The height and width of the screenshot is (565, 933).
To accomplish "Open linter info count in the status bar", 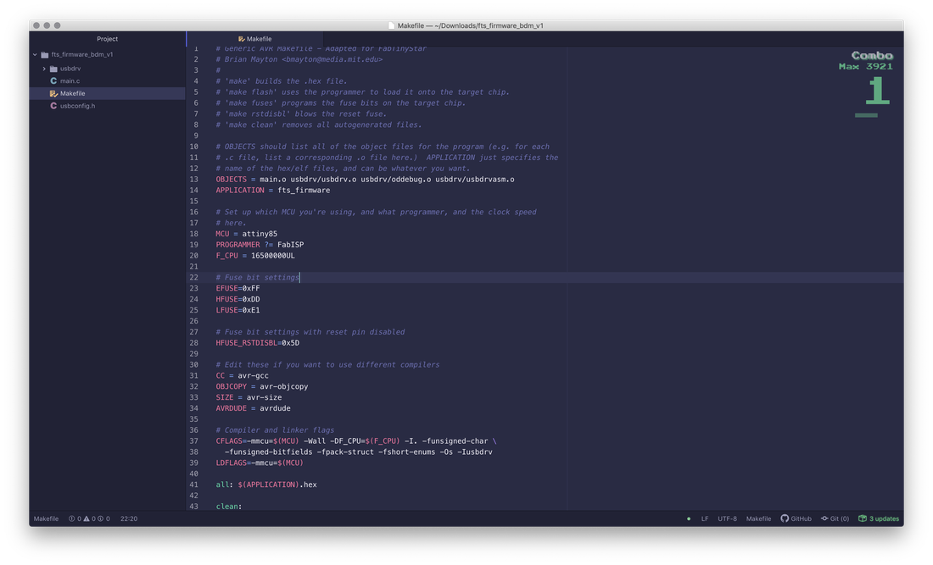I will (103, 518).
